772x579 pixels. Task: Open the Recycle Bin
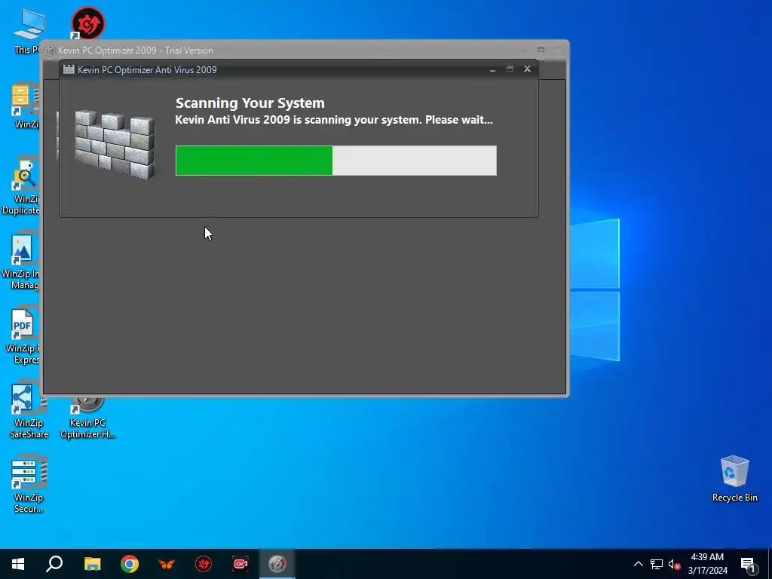[x=734, y=479]
